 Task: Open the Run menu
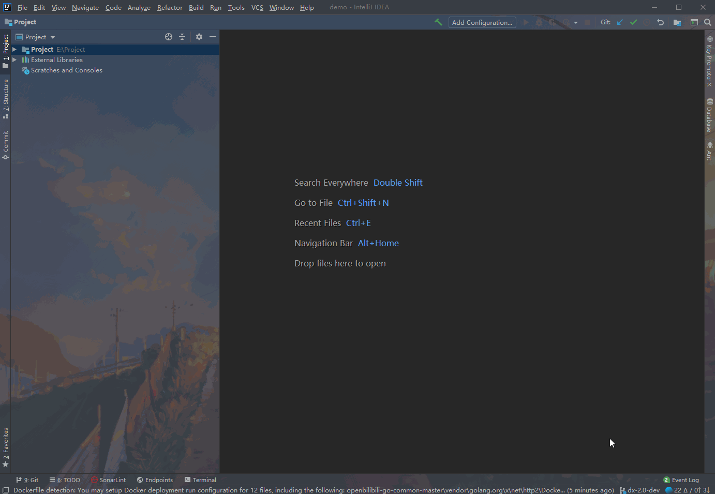[x=216, y=7]
